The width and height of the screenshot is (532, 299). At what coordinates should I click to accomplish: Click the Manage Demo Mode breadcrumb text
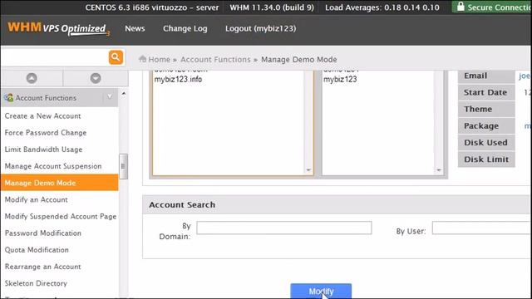pos(299,59)
